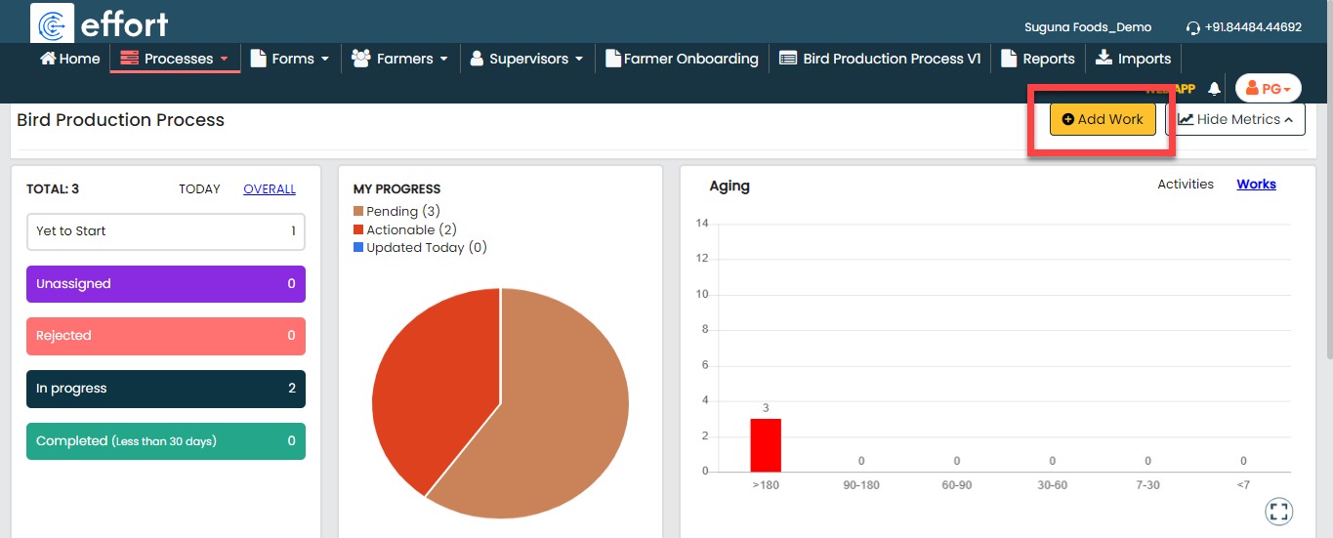Screen dimensions: 1333x538
Task: Click the effort logo icon
Action: pyautogui.click(x=53, y=23)
